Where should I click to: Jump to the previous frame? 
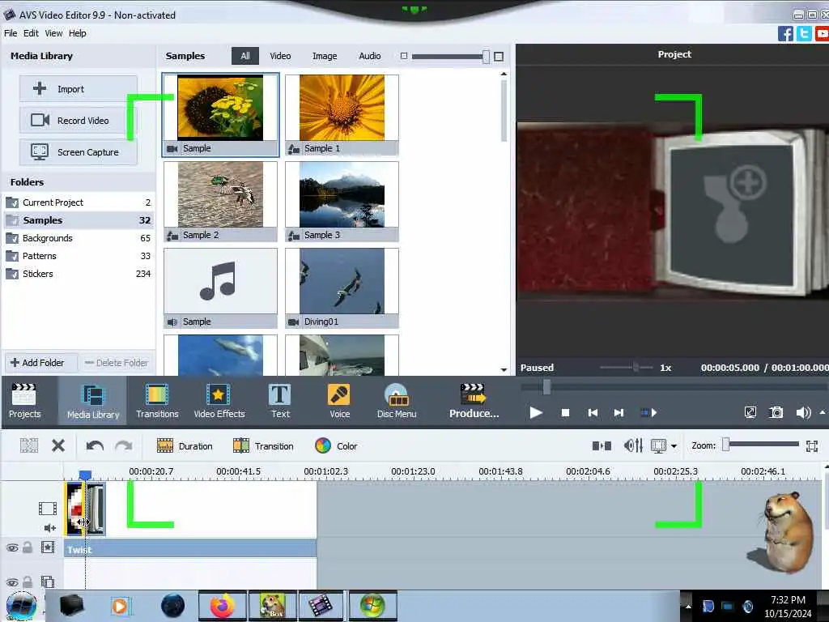pos(593,412)
